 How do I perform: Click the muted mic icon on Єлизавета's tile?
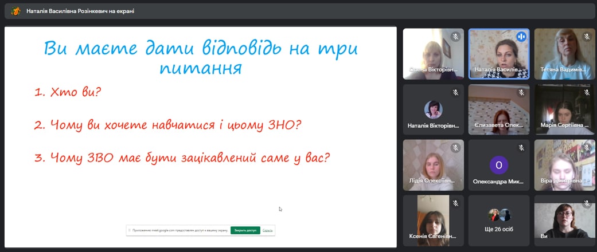[x=521, y=92]
